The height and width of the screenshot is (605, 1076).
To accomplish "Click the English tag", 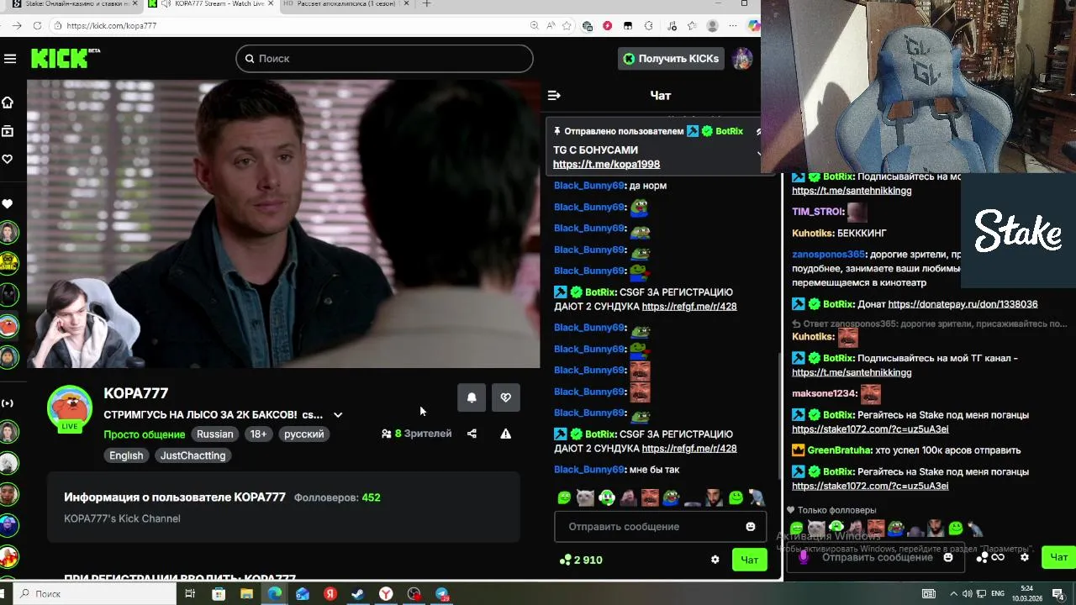I will pyautogui.click(x=126, y=455).
